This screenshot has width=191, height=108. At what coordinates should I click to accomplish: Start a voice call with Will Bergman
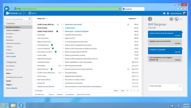tap(176, 19)
